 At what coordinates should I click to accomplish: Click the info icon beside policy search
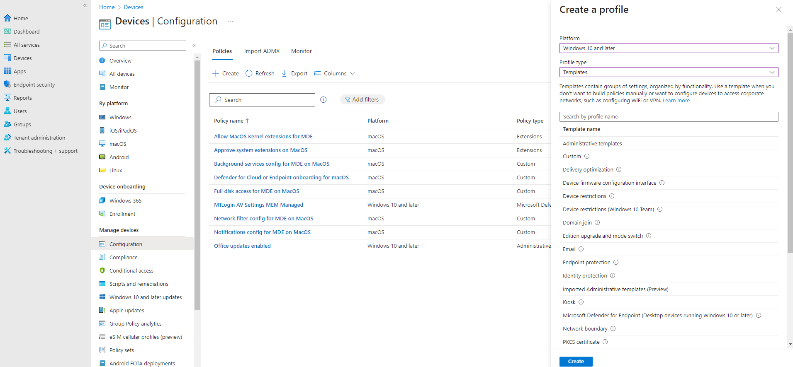pyautogui.click(x=324, y=99)
